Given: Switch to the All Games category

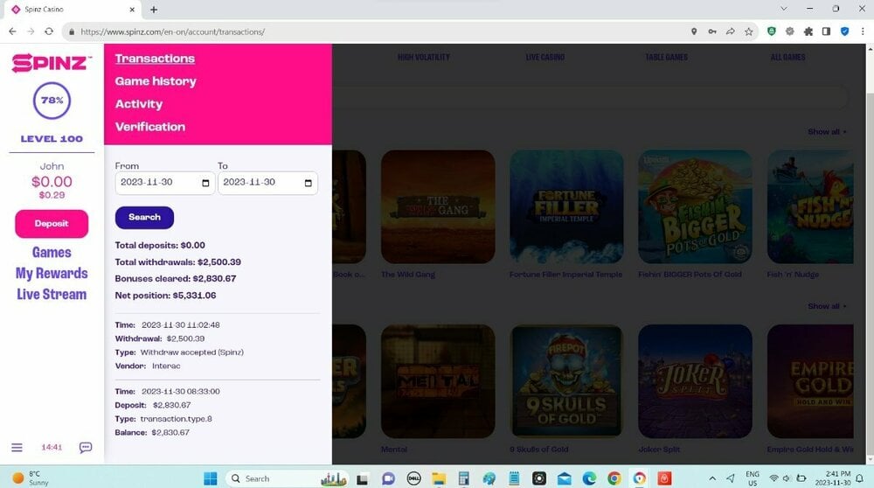Looking at the screenshot, I should tap(787, 57).
